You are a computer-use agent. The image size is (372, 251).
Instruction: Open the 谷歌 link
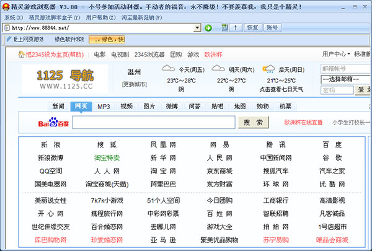tap(332, 158)
